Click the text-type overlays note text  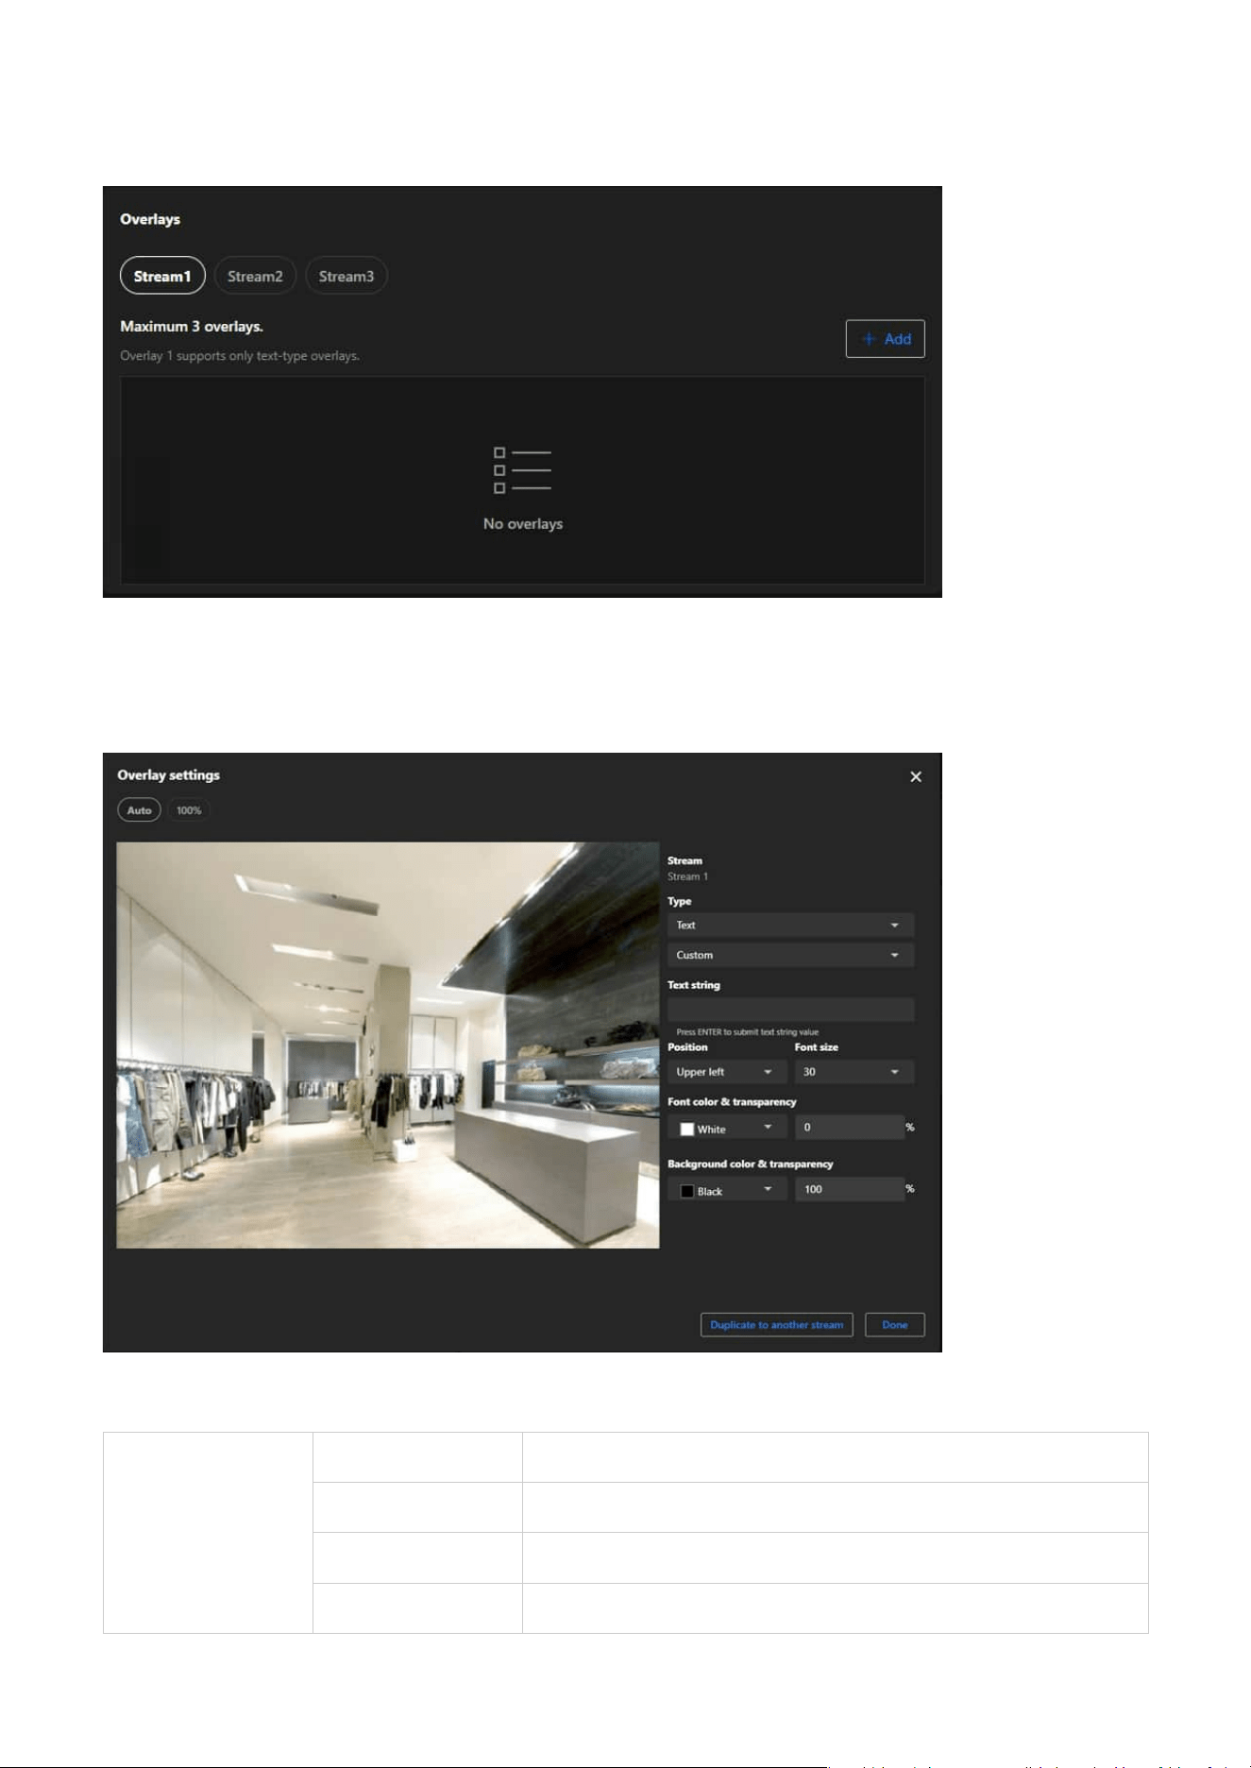point(240,356)
